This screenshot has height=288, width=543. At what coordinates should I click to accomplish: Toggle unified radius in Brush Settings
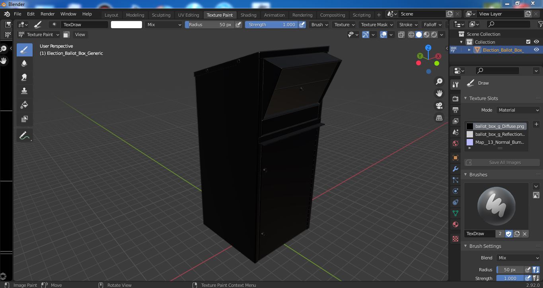pos(536,270)
